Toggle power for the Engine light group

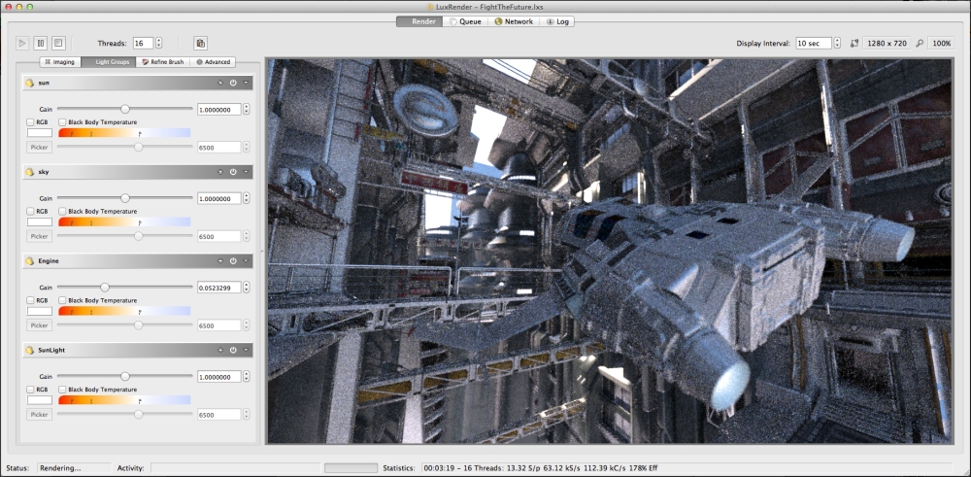coord(233,260)
